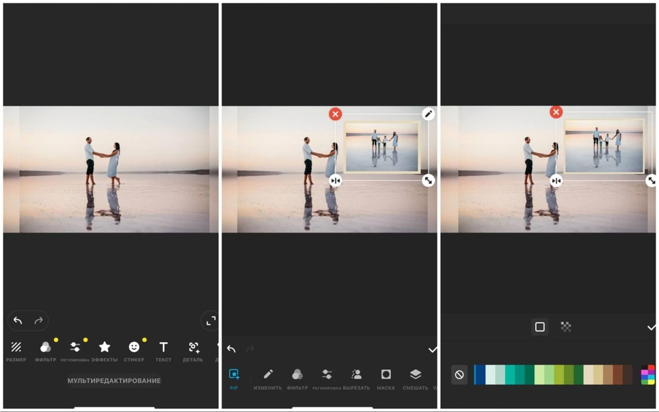The image size is (659, 412).
Task: Select the PIP tab
Action: [234, 378]
